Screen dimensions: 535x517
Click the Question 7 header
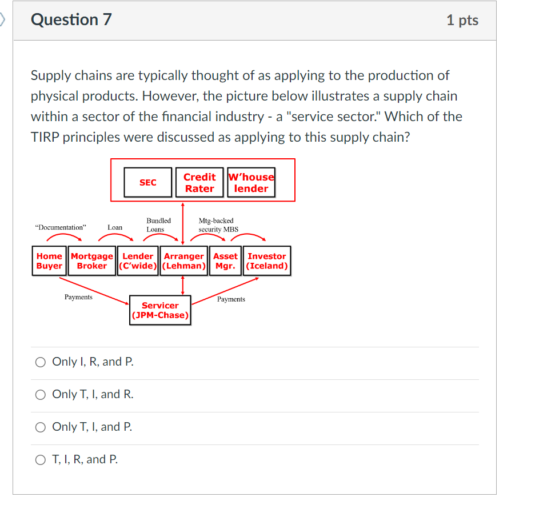pos(71,19)
